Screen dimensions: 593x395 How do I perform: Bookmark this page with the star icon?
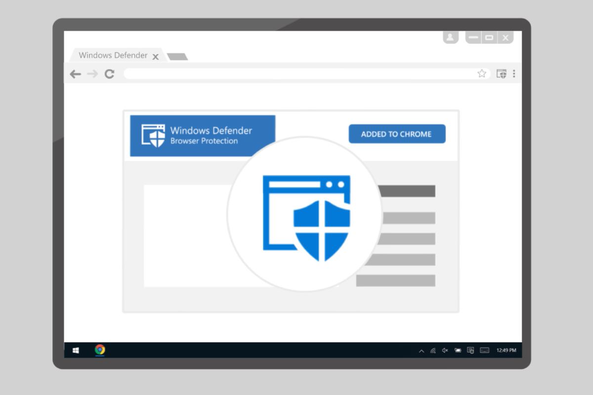pyautogui.click(x=481, y=73)
